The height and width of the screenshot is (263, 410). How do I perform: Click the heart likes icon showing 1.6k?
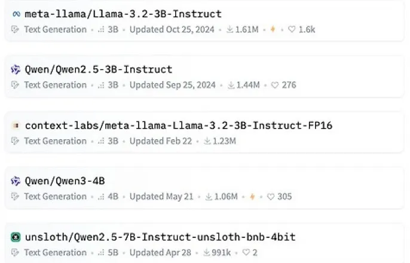click(292, 29)
